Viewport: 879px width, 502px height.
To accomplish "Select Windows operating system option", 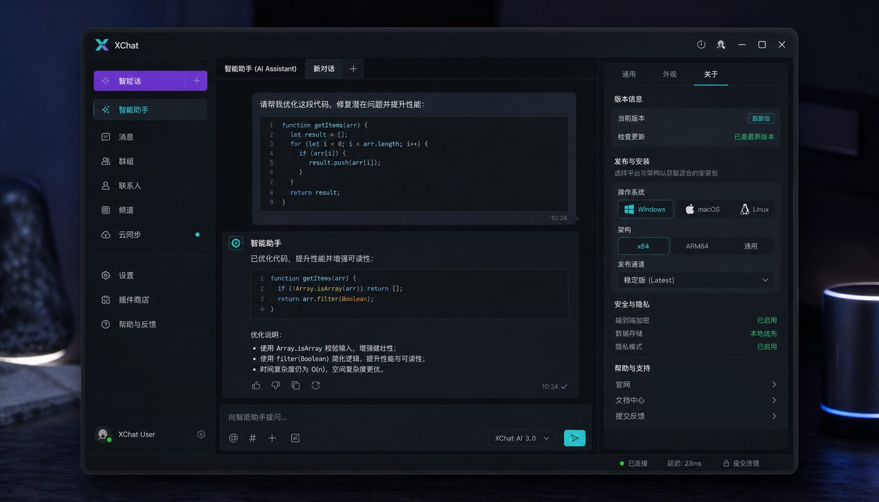I will 645,209.
